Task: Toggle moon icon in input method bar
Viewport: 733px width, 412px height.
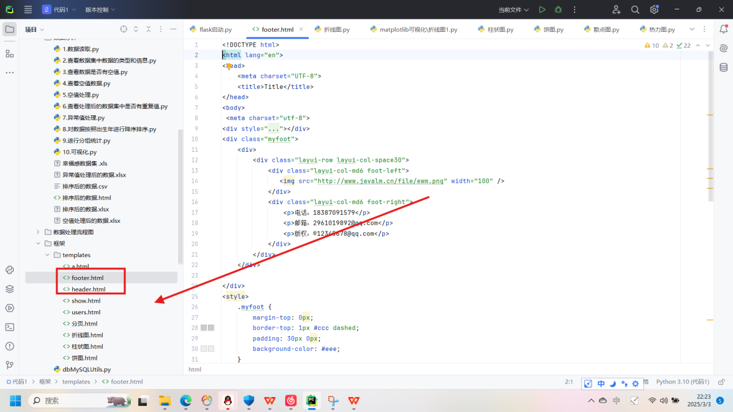Action: click(612, 383)
